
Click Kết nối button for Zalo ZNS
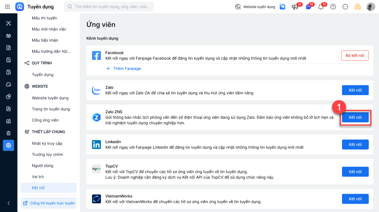click(x=355, y=117)
